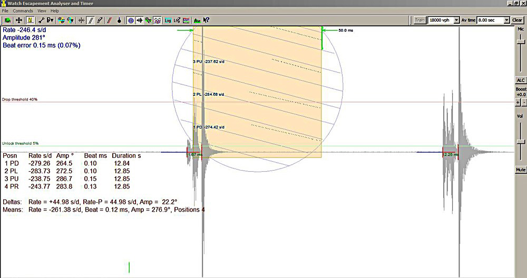Click the centre-trace arrows icon
The width and height of the screenshot is (527, 278).
81,21
